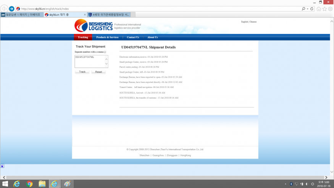Viewport: 334px width, 188px height.
Task: Open the favorites star icon
Action: click(324, 9)
